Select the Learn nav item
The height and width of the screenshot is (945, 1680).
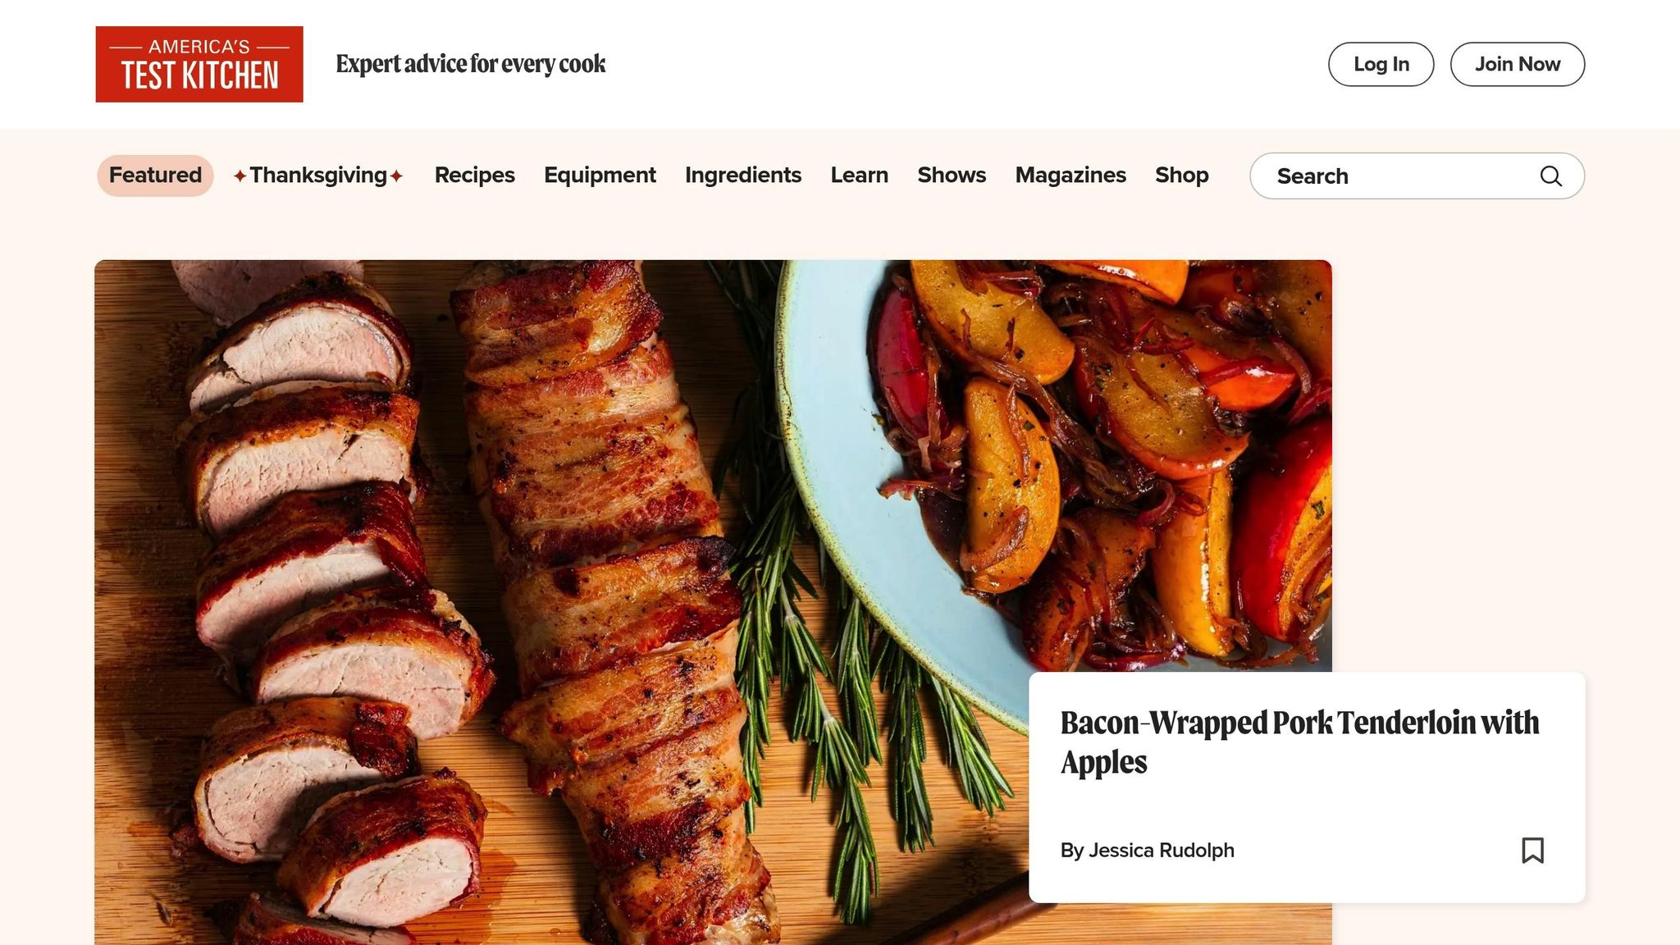[859, 176]
